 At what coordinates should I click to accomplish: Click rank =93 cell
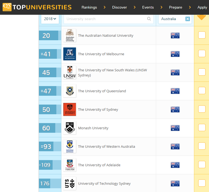point(50,147)
